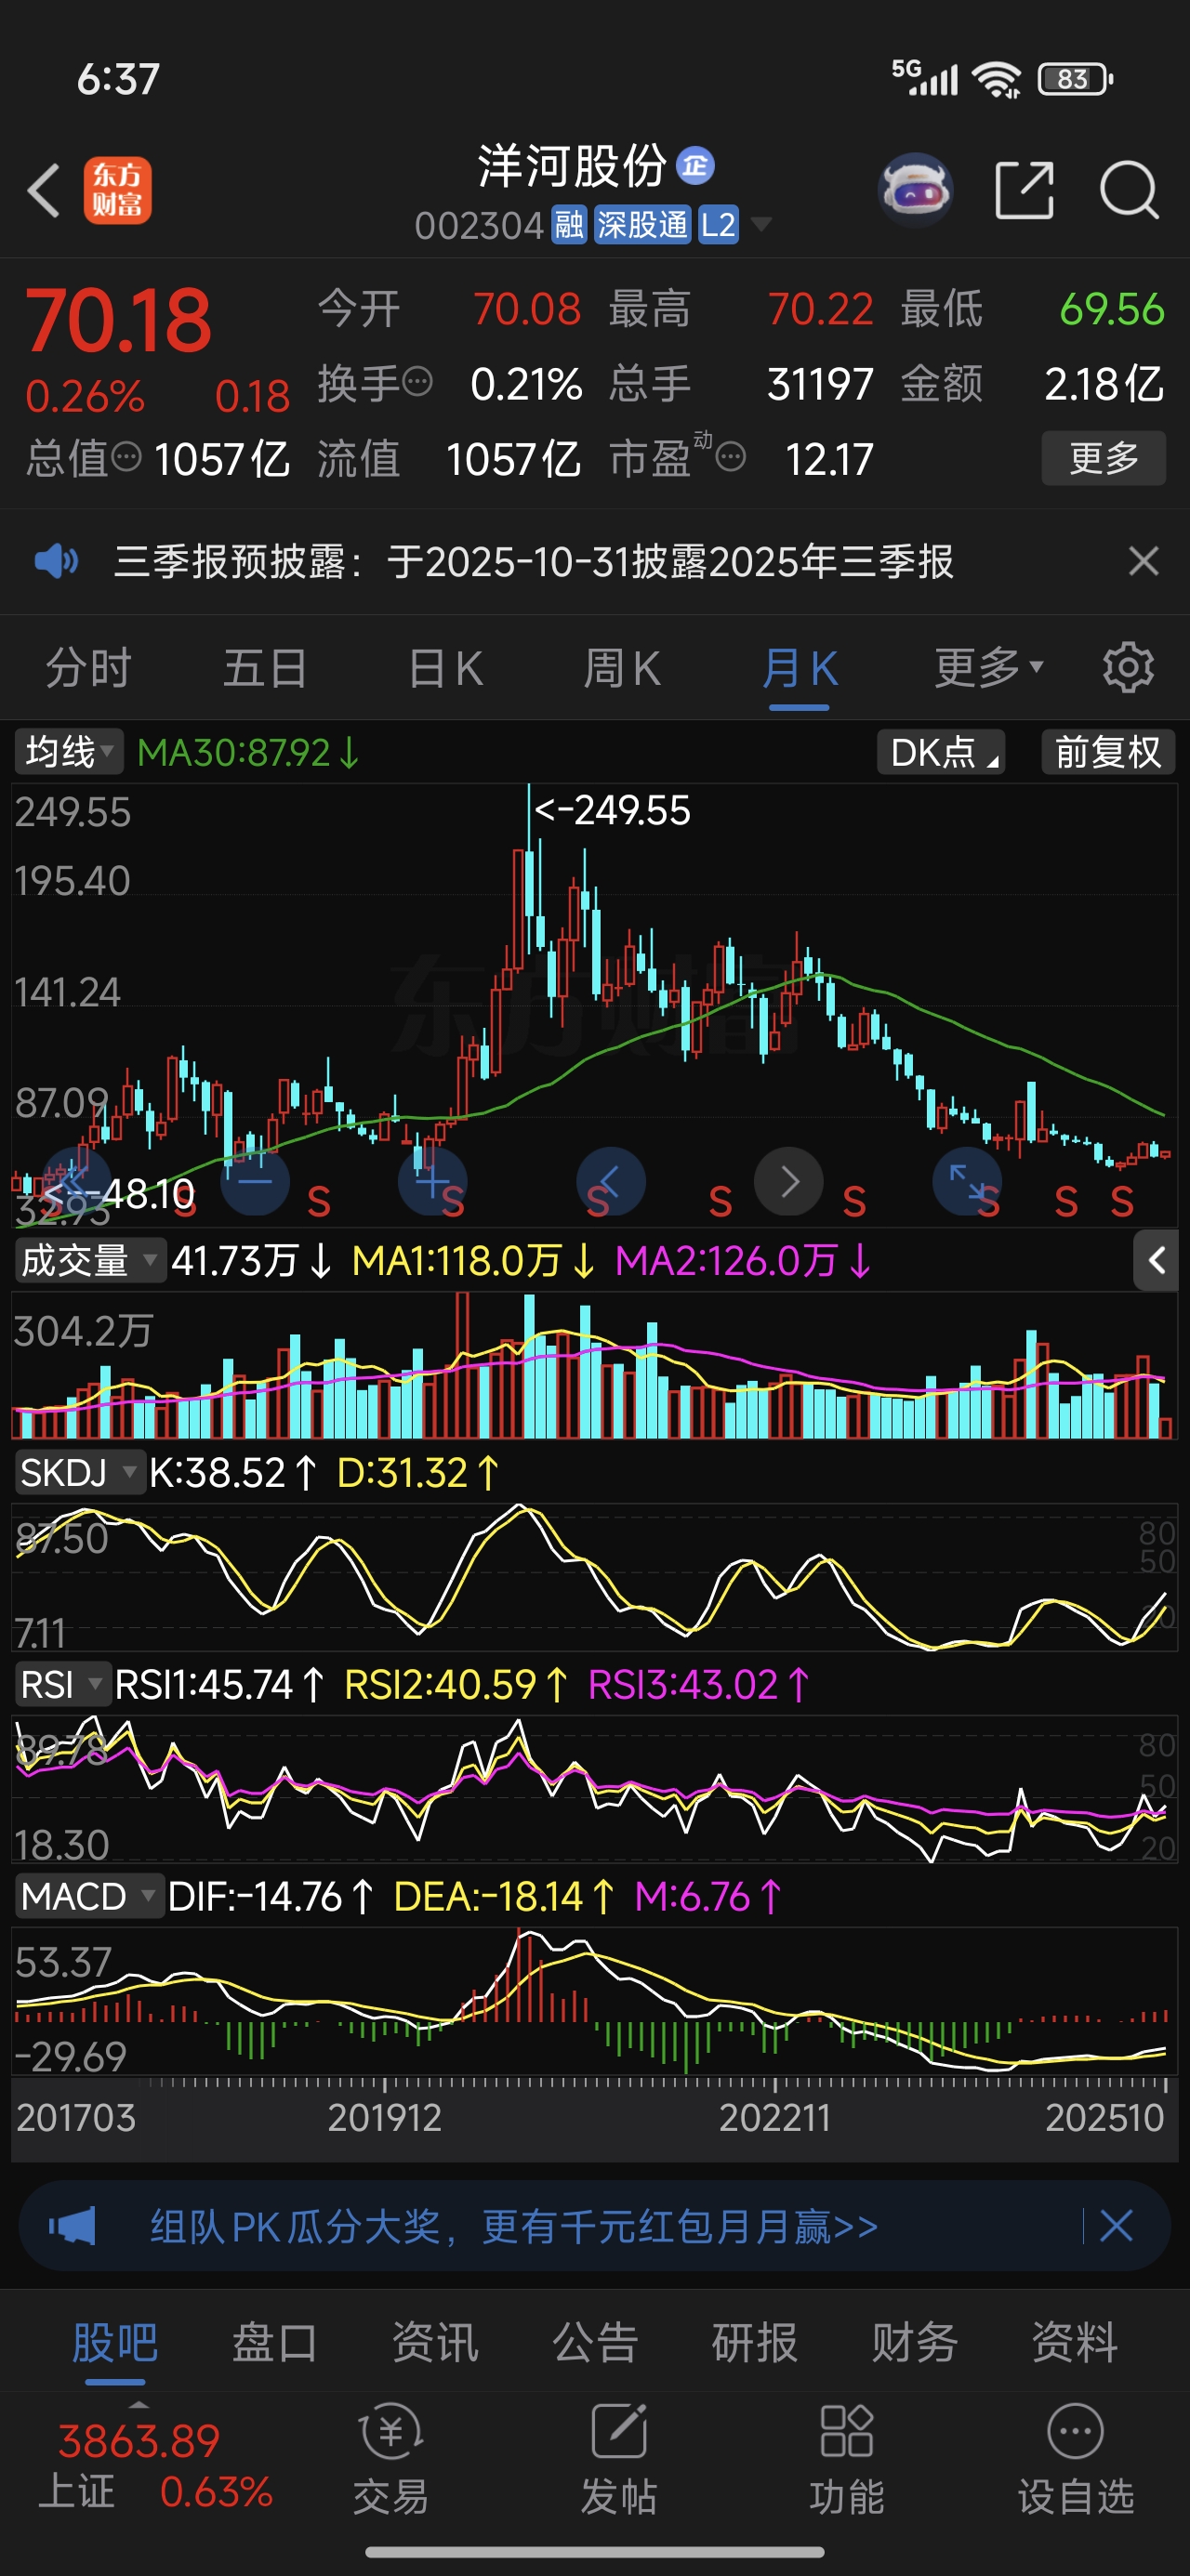This screenshot has height=2576, width=1190.
Task: Jump chart left with double-arrow button
Action: tap(77, 1181)
